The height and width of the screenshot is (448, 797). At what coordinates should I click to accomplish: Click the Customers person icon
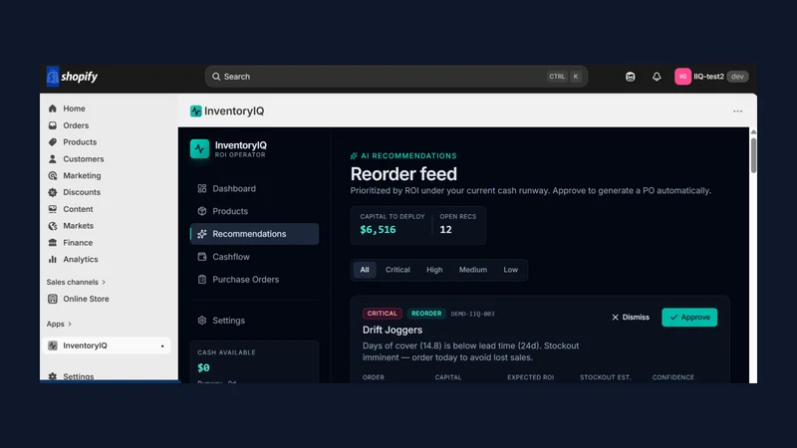click(x=53, y=159)
